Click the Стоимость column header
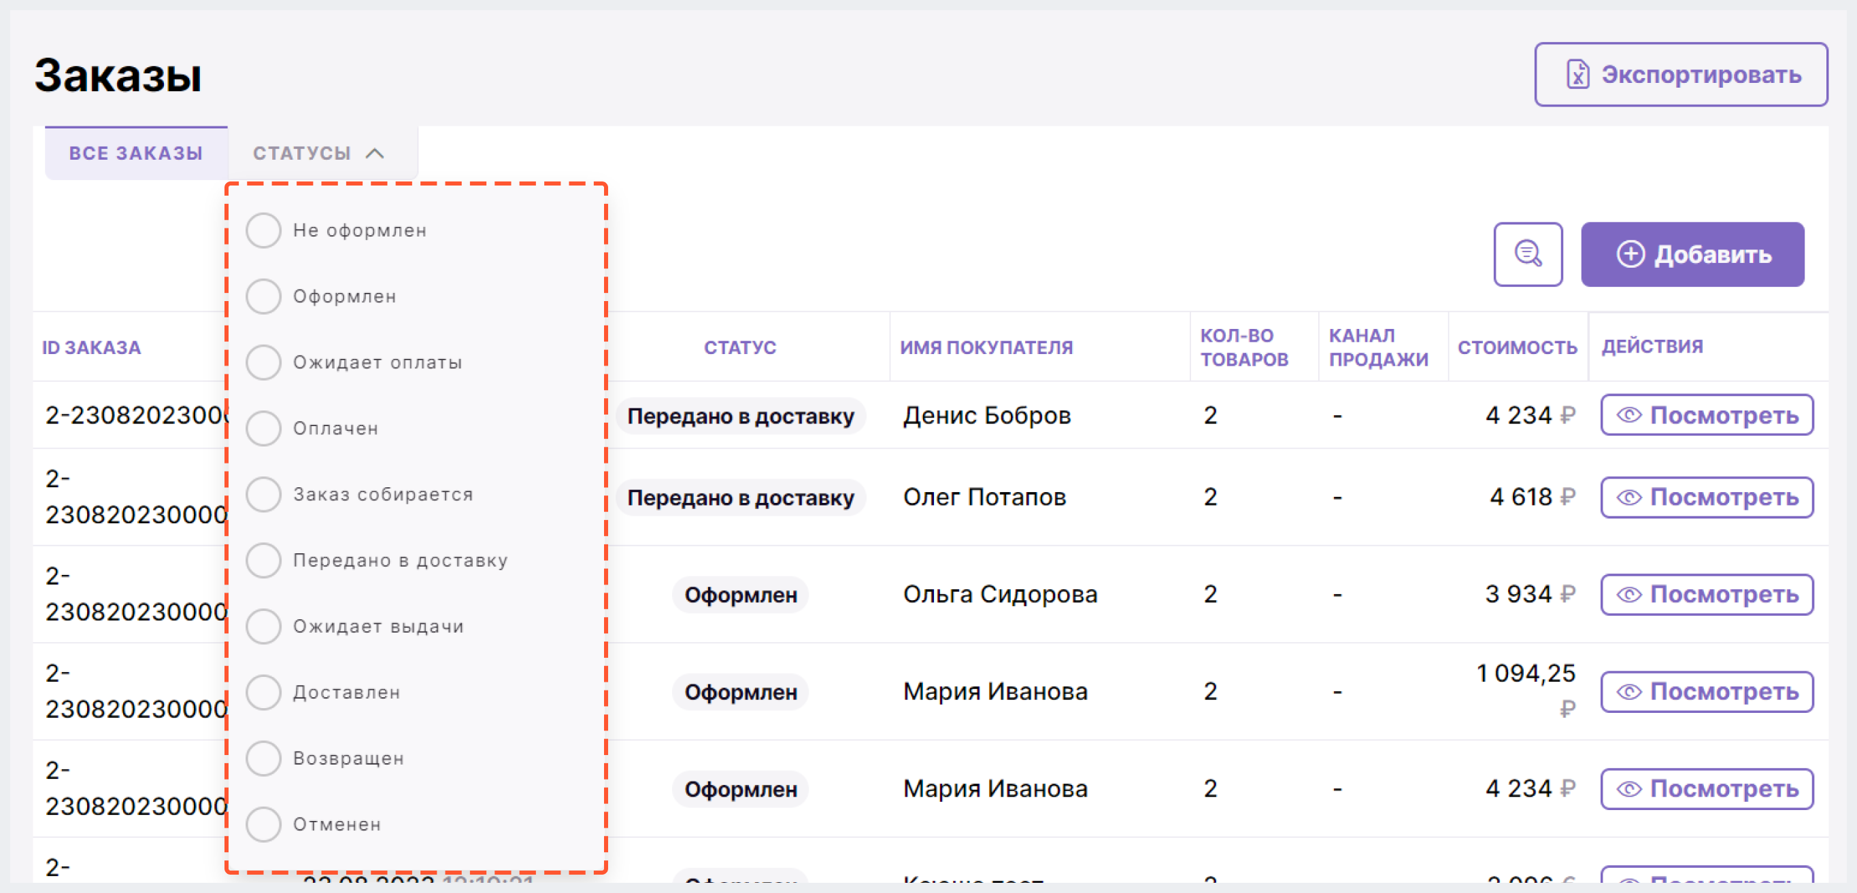Screen dimensions: 1857x893 click(1517, 347)
